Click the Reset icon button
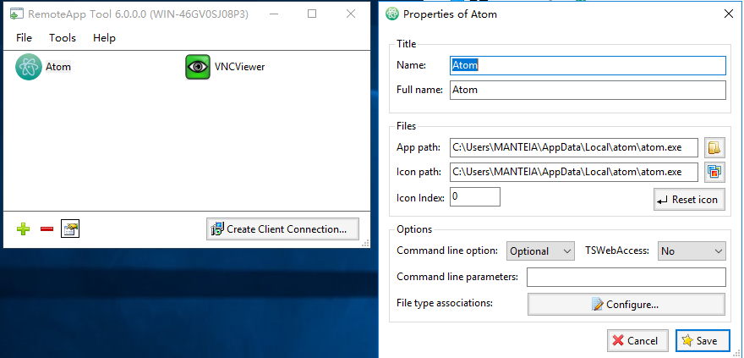This screenshot has height=358, width=744. coord(689,200)
